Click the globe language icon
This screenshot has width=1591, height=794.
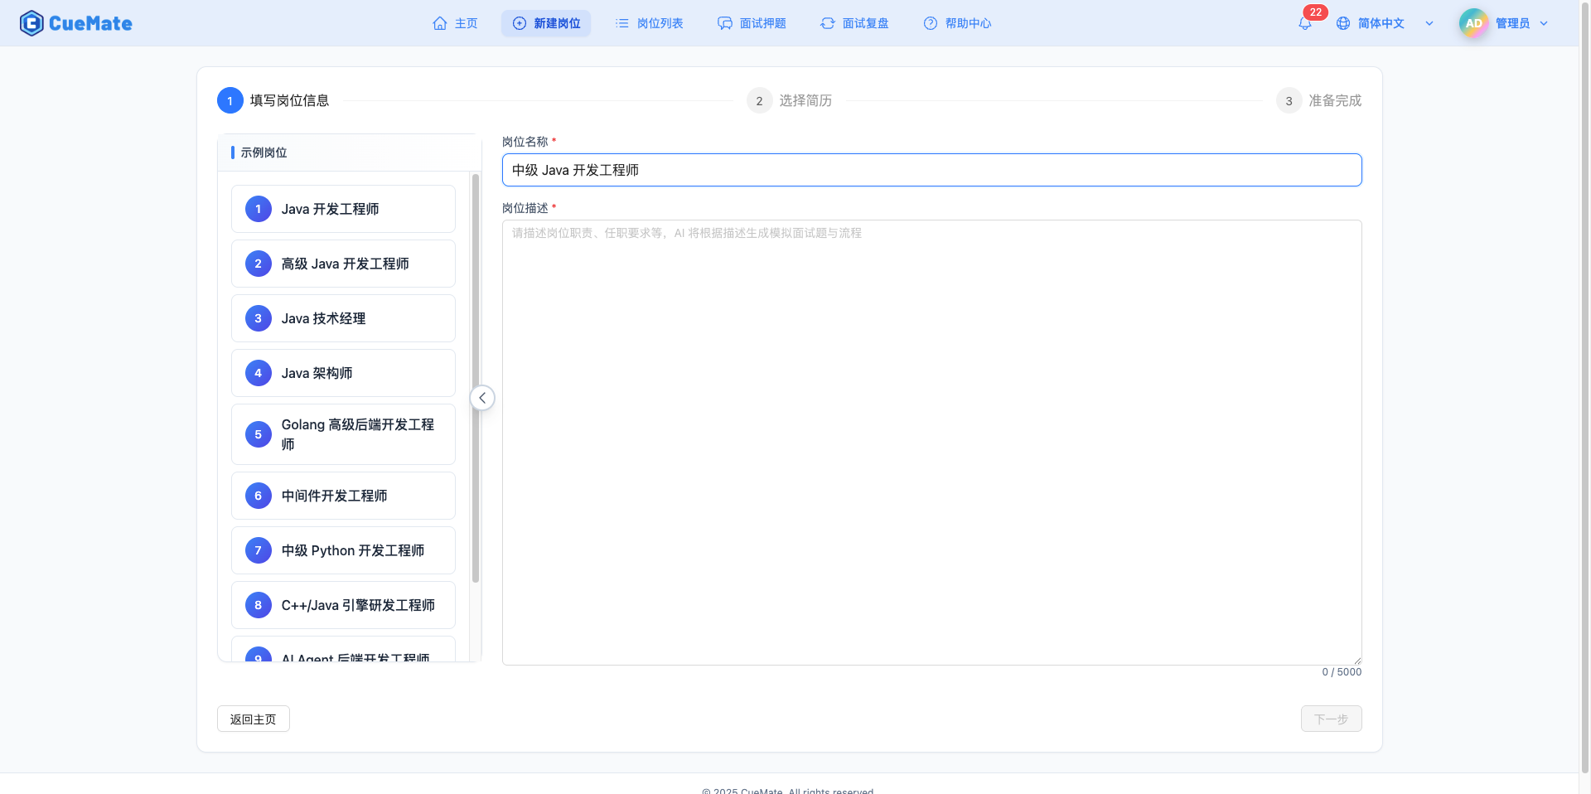[x=1343, y=22]
